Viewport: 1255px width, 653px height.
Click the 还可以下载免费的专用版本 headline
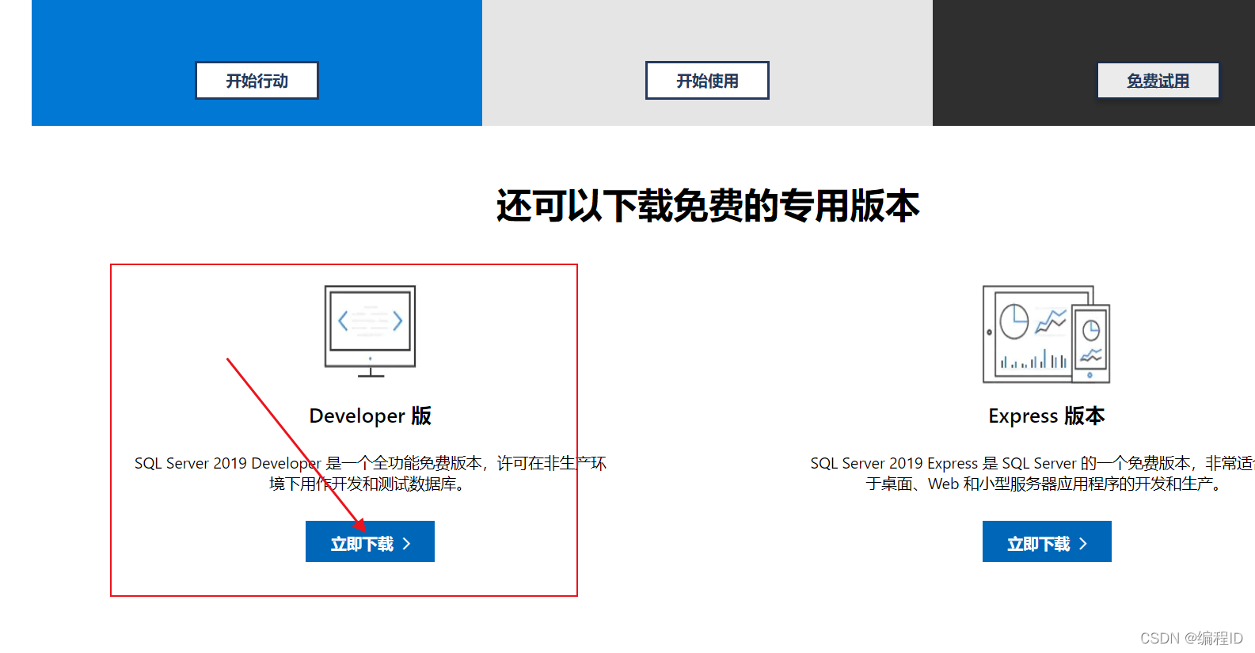[707, 206]
